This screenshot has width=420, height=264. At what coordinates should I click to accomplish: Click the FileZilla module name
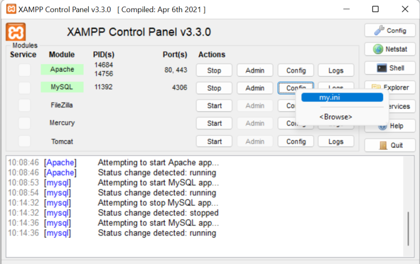click(62, 105)
